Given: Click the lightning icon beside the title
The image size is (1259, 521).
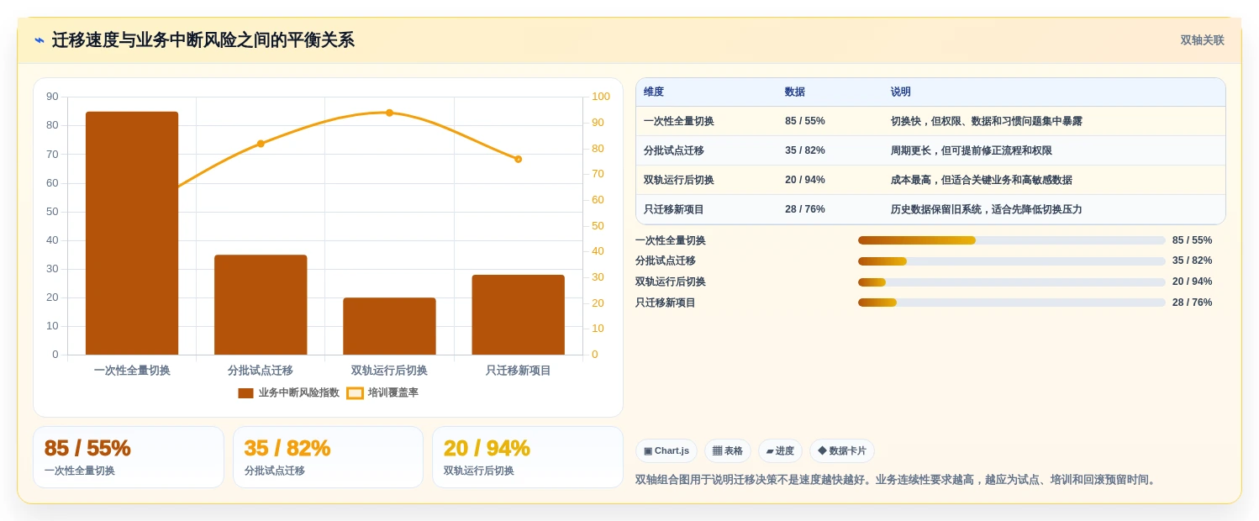Looking at the screenshot, I should [40, 40].
